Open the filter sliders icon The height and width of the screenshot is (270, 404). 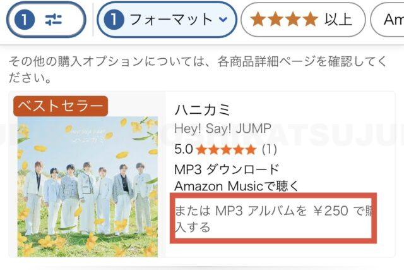pos(54,20)
